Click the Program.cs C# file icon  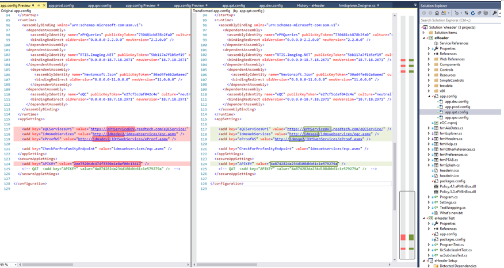pyautogui.click(x=436, y=197)
